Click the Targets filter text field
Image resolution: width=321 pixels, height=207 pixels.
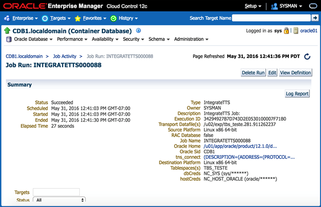coord(56,192)
